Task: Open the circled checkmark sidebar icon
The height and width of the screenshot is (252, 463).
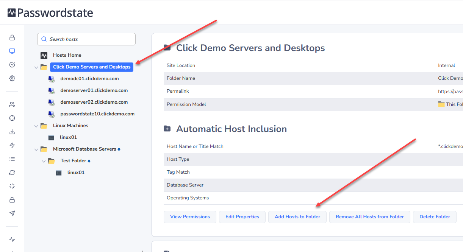Action: click(12, 65)
